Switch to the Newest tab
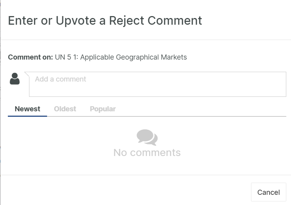 (27, 109)
